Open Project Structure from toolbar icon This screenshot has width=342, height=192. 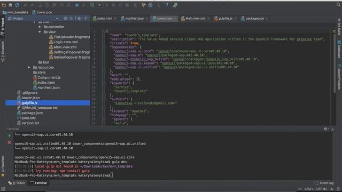(x=151, y=5)
